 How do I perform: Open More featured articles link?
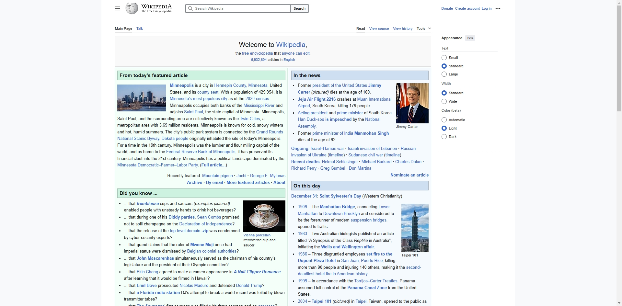248,183
